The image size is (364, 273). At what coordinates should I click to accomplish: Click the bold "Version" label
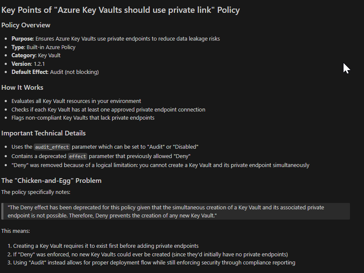pos(21,64)
